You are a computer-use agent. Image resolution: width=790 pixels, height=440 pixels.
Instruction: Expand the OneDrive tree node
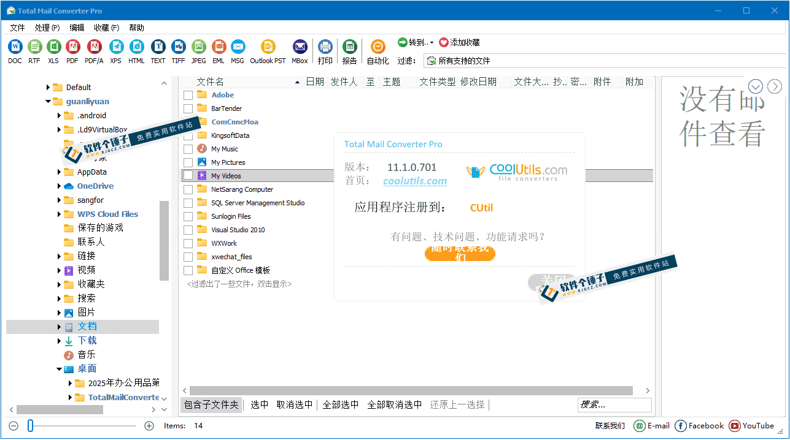pyautogui.click(x=59, y=186)
